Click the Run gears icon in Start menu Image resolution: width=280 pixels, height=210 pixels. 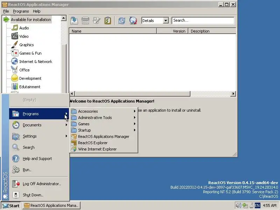(x=16, y=170)
